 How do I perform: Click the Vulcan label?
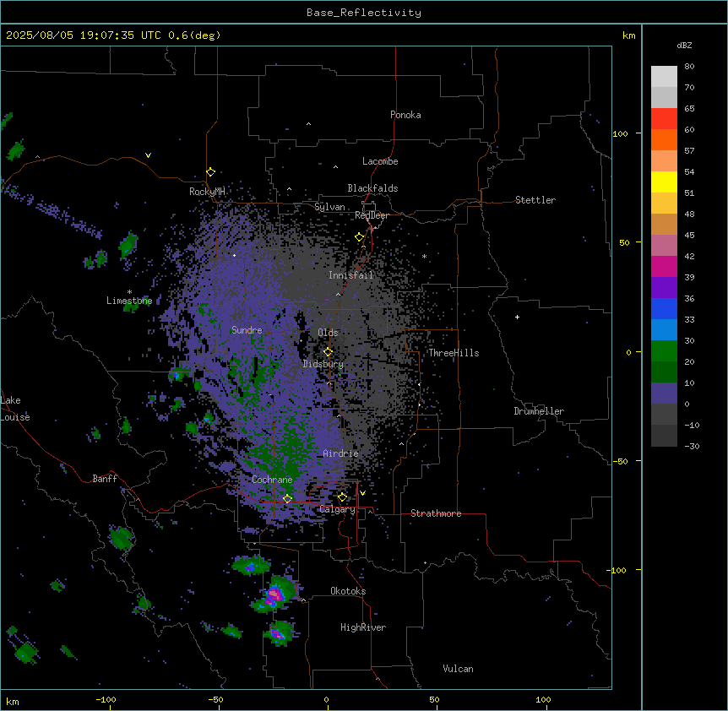click(x=458, y=669)
